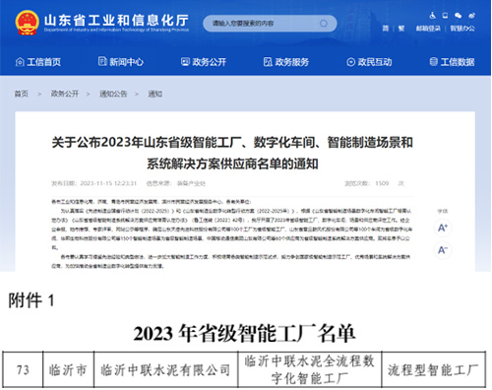Open the 政民互动 nav tab
The width and height of the screenshot is (492, 390).
(369, 62)
